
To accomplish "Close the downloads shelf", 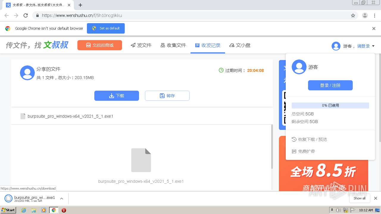I will pos(376,198).
